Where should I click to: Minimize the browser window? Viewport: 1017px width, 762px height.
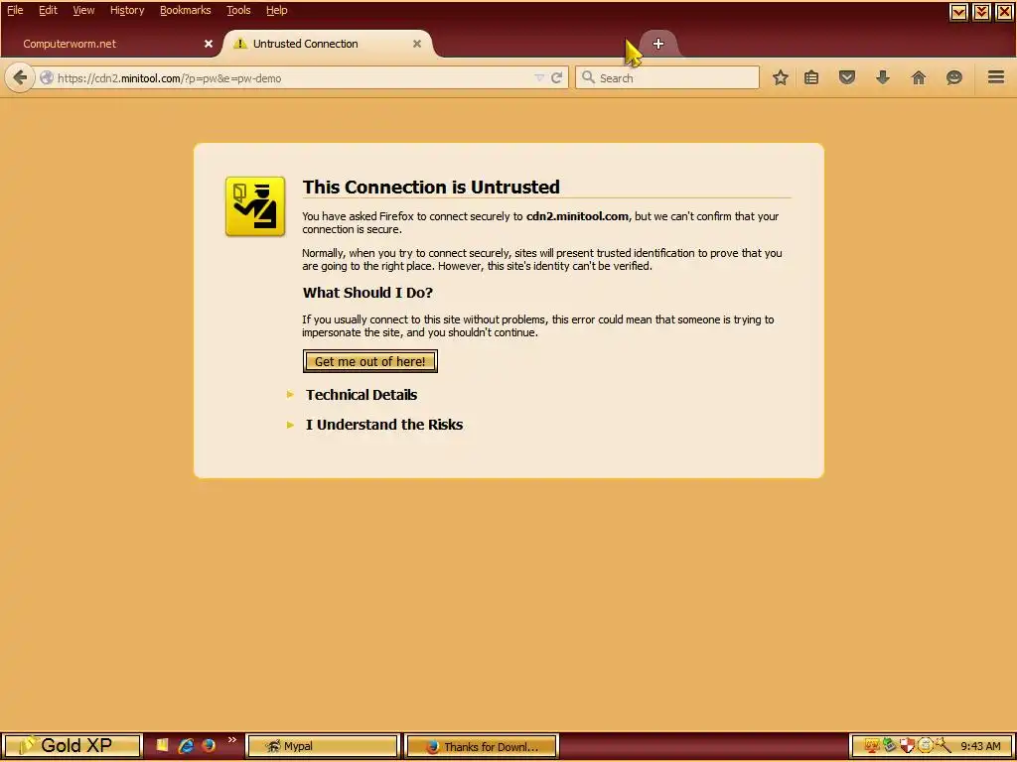tap(958, 12)
